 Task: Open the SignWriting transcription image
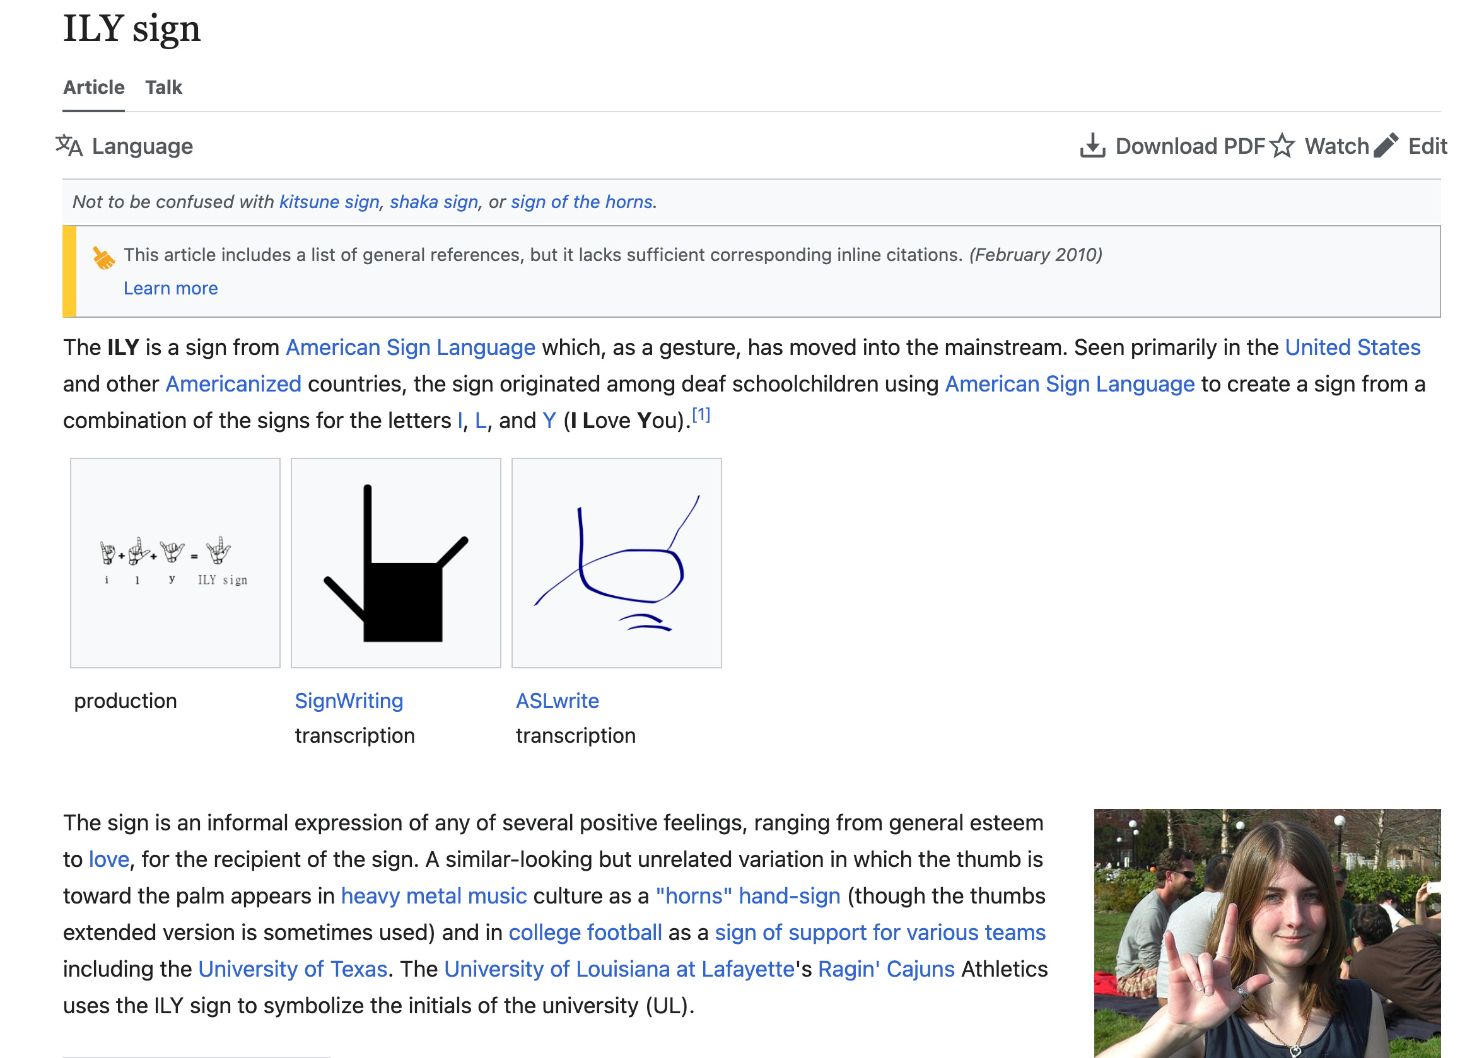click(x=396, y=562)
